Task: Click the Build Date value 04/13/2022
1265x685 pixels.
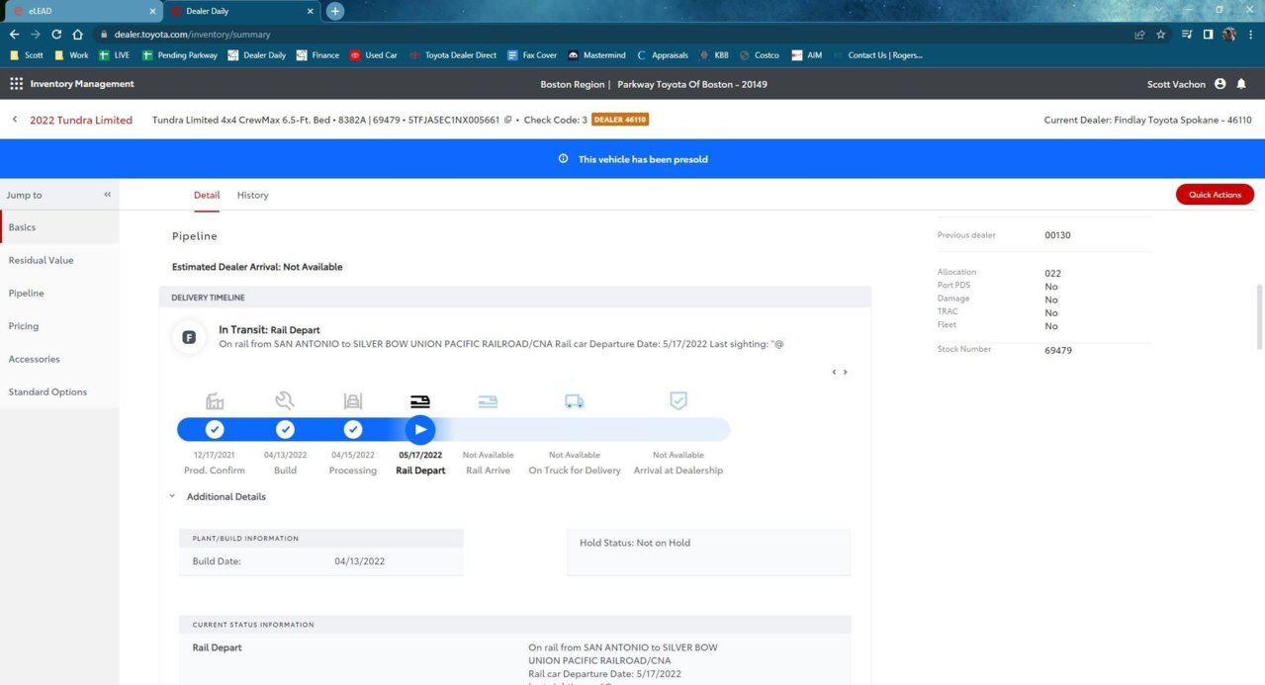Action: 359,561
